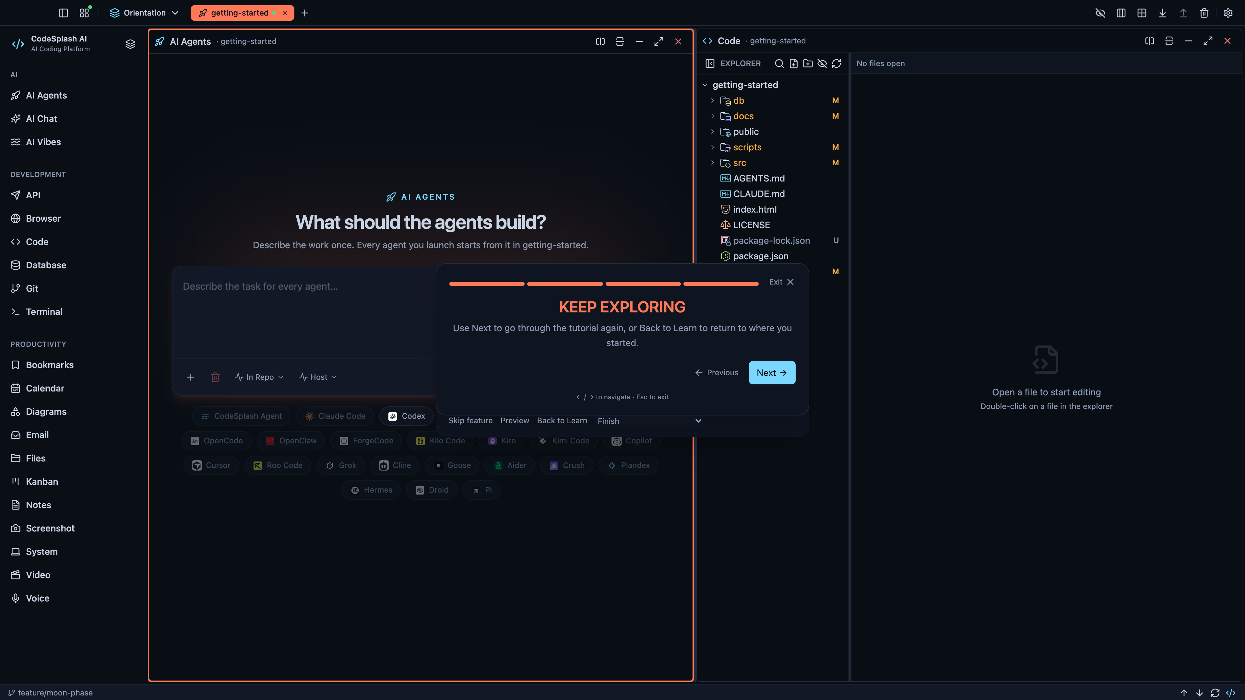Image resolution: width=1245 pixels, height=700 pixels.
Task: Click the trash icon in top-right toolbar
Action: coord(1204,13)
